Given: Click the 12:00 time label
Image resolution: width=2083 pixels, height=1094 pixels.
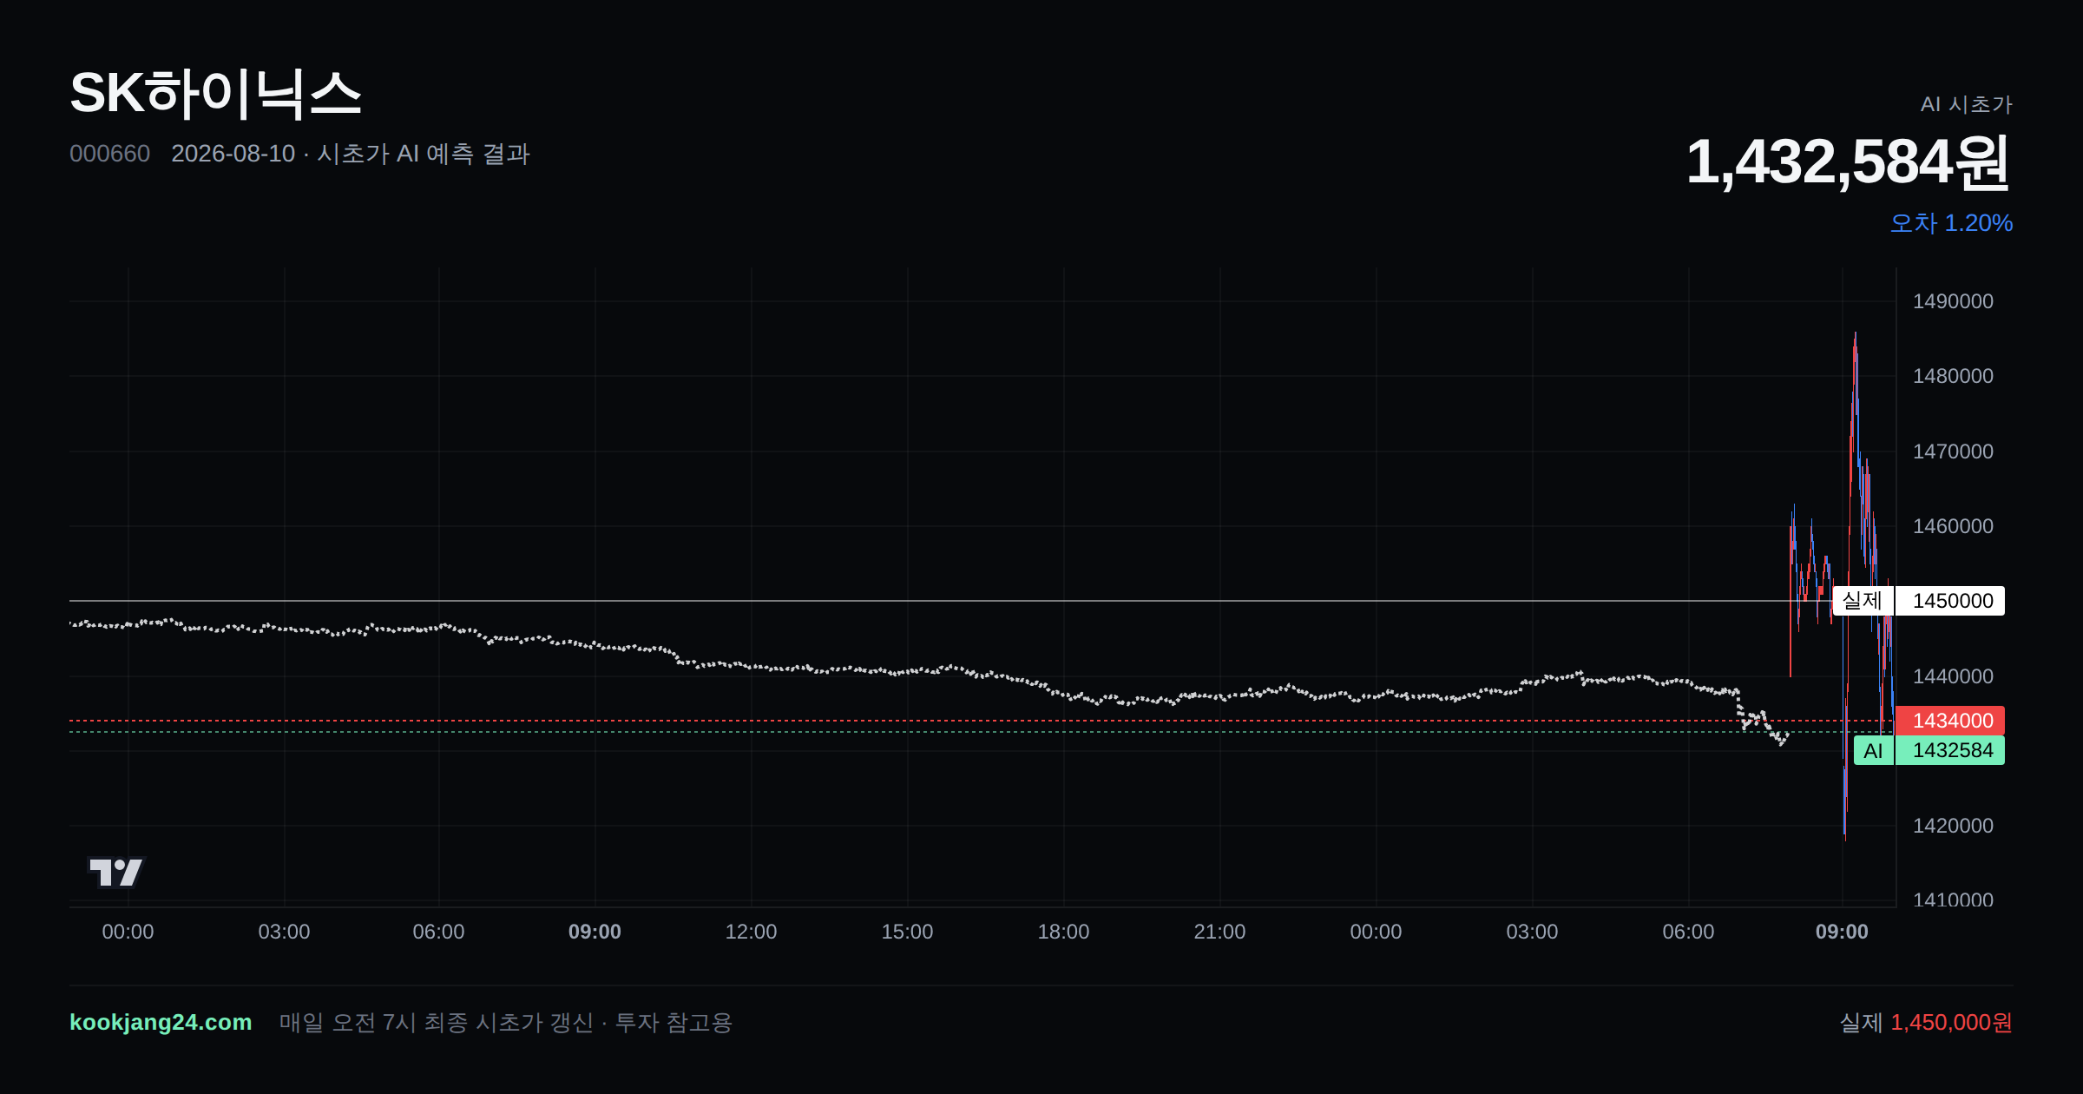Looking at the screenshot, I should click(x=751, y=932).
